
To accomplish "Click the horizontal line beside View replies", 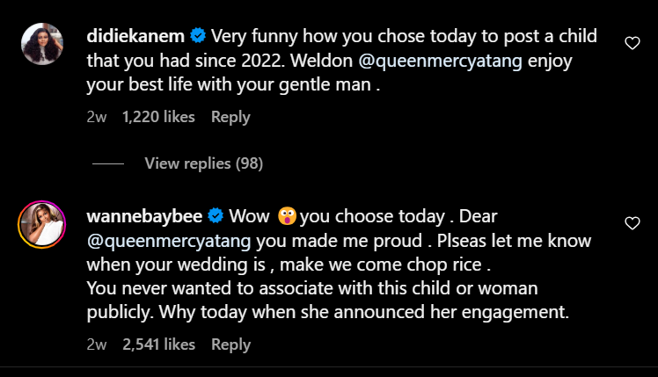I will click(108, 163).
